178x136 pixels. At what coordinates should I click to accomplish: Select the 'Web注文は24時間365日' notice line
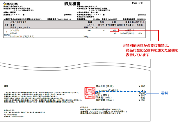[101, 109]
